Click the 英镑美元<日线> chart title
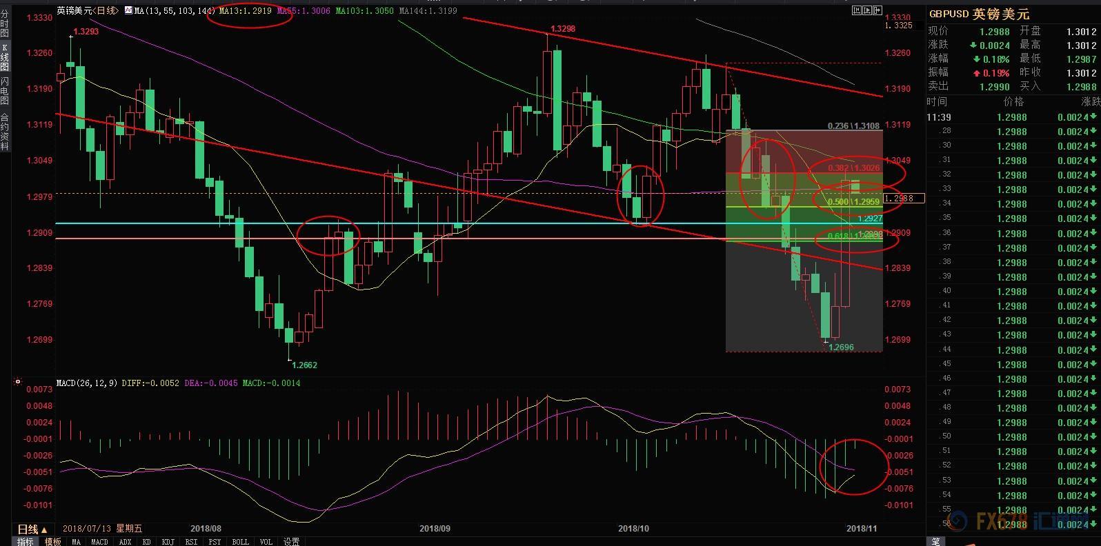The height and width of the screenshot is (546, 1101). 88,10
